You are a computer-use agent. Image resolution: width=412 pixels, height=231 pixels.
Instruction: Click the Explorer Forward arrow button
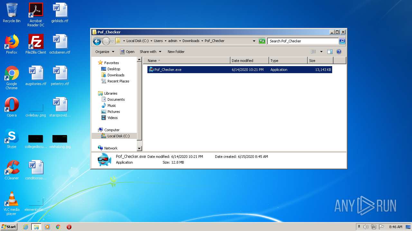106,41
